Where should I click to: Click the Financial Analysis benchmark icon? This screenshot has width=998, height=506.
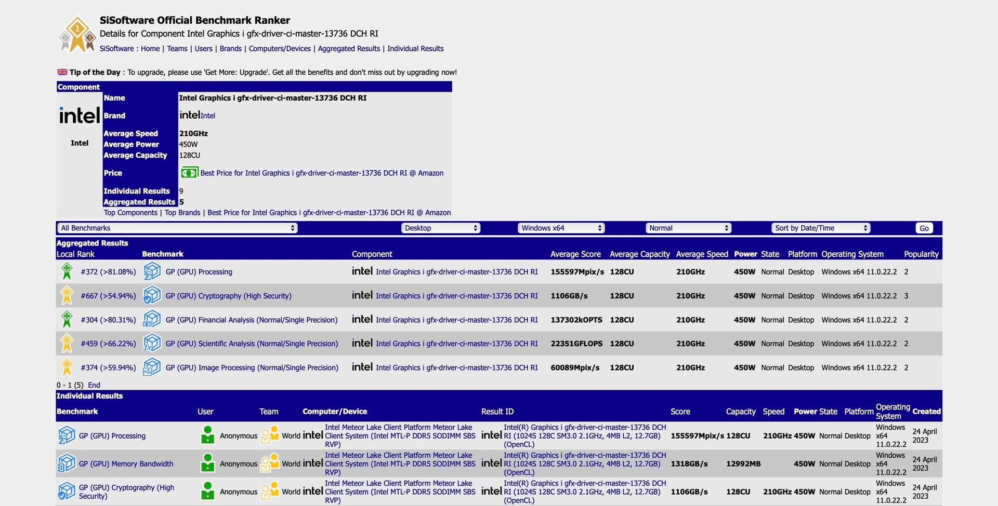click(x=152, y=319)
